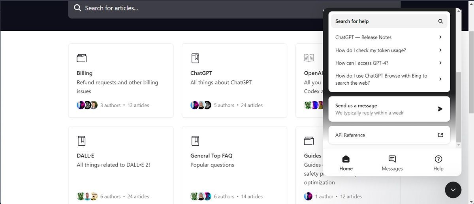Click "3 authors • 13 articles" text

pyautogui.click(x=124, y=105)
